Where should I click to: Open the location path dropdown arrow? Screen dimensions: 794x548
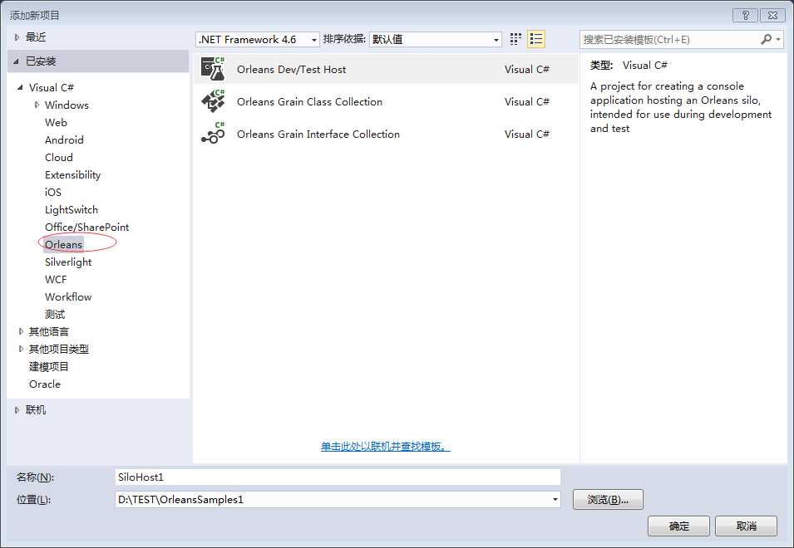(555, 500)
